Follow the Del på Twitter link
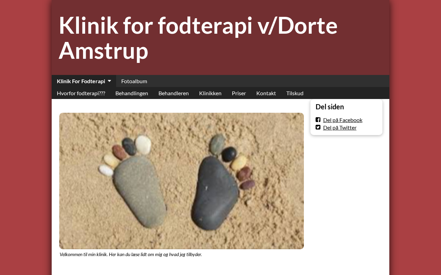Image resolution: width=441 pixels, height=275 pixels. [340, 128]
